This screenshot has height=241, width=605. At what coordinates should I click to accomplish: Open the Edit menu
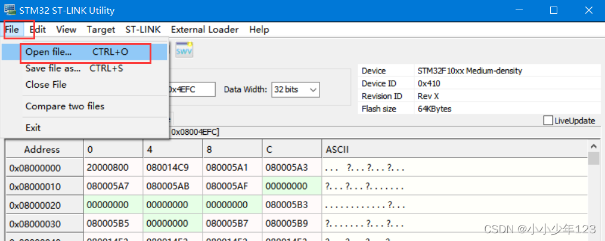tap(38, 29)
